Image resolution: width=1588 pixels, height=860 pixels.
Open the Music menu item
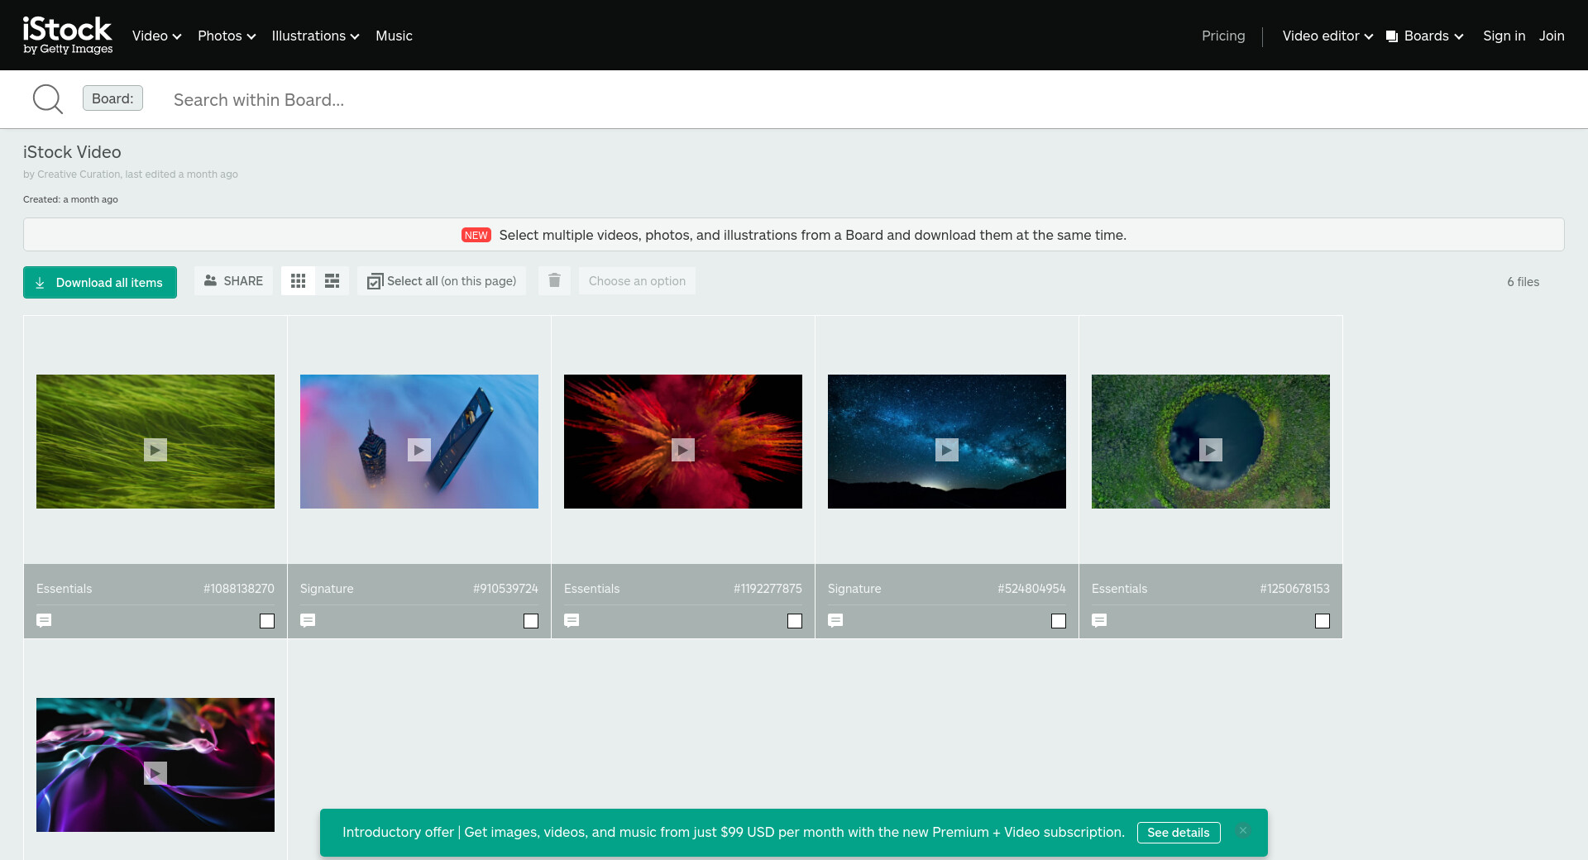coord(394,36)
